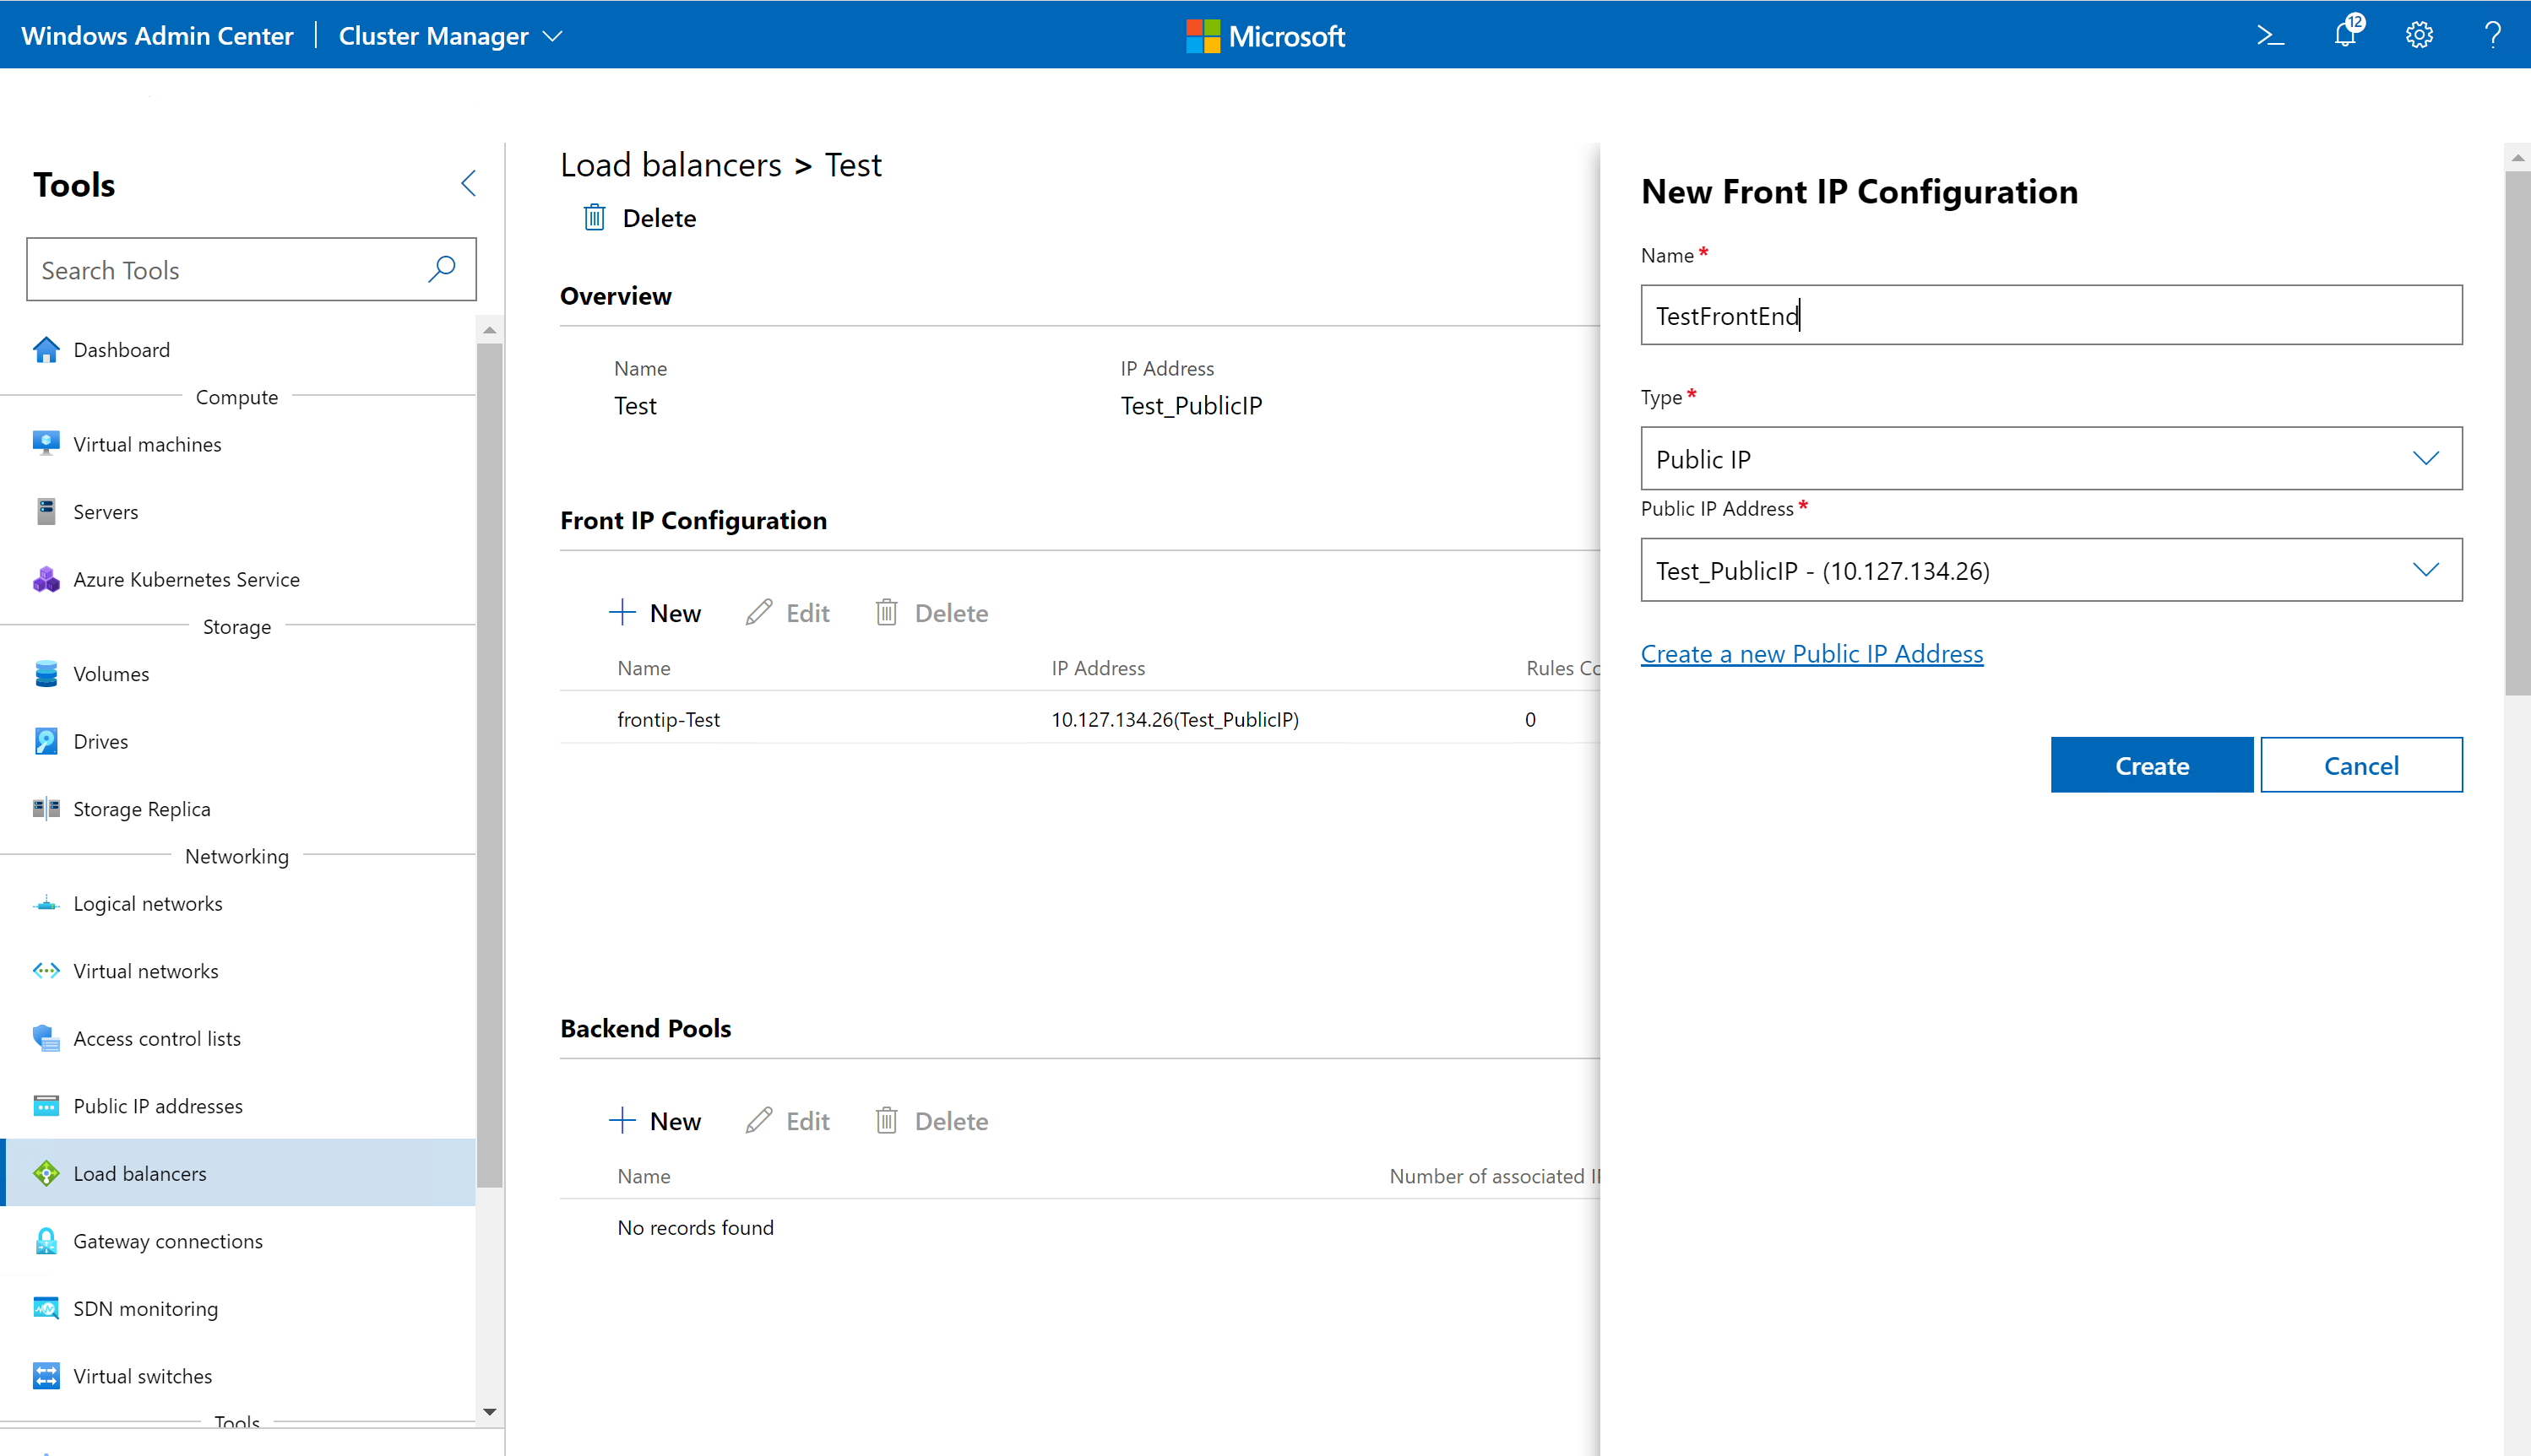Click the Virtual machines icon
Screen dimensions: 2531x1456
(x=46, y=444)
